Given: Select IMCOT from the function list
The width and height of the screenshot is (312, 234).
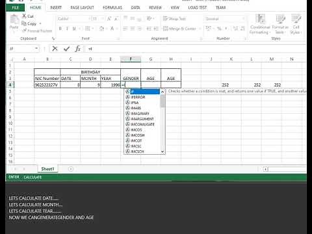Looking at the screenshot, I should click(142, 140).
